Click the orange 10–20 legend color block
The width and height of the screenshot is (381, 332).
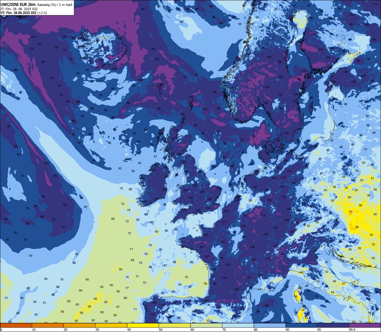pos(48,325)
